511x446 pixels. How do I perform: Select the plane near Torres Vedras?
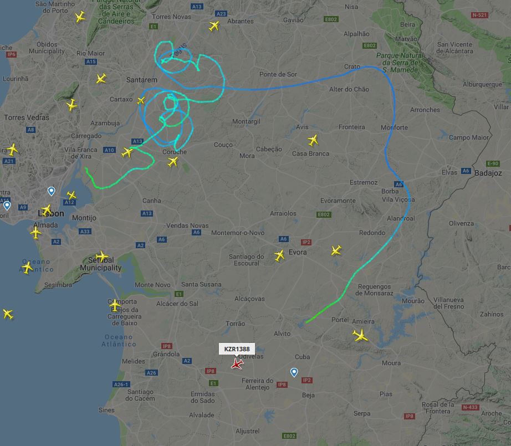click(71, 105)
